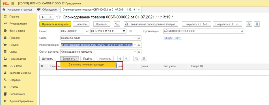Copy rows with the copy icon
Image resolution: width=269 pixels, height=105 pixels.
[x=136, y=59]
